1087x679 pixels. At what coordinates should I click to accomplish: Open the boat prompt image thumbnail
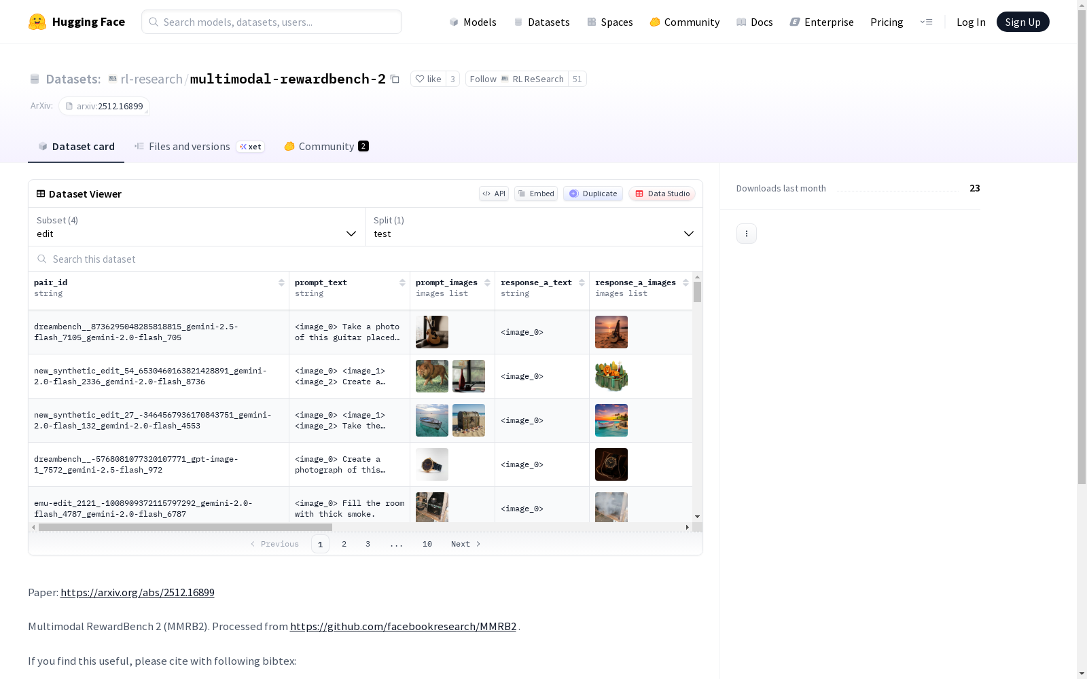pos(432,420)
